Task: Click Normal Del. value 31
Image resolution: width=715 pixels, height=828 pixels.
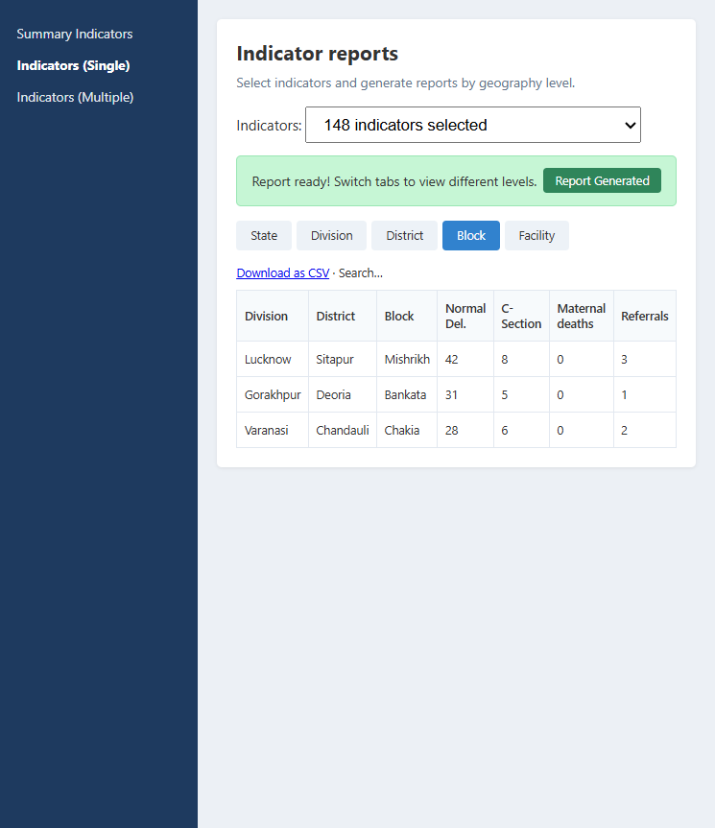Action: (465, 394)
